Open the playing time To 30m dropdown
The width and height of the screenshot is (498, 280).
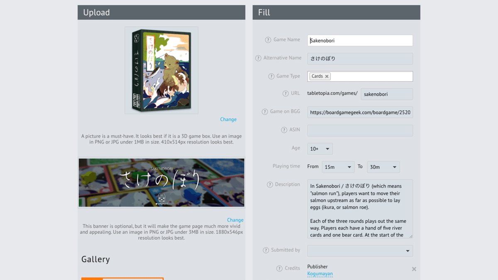click(383, 167)
